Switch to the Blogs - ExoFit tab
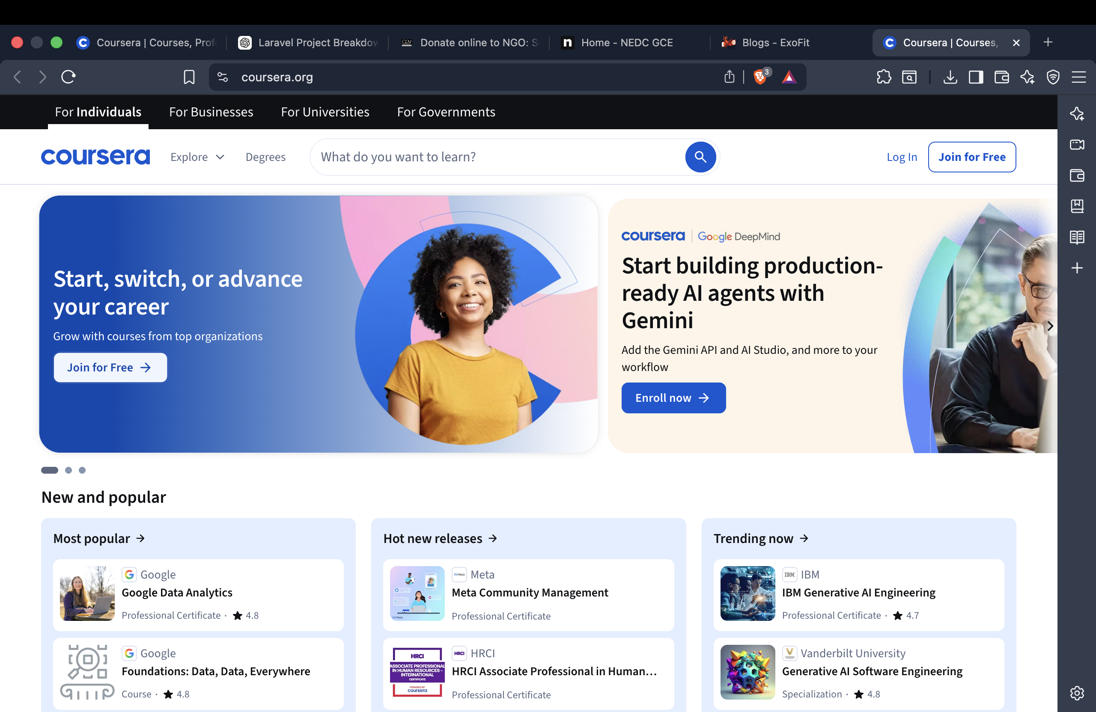Viewport: 1096px width, 712px height. [x=775, y=42]
